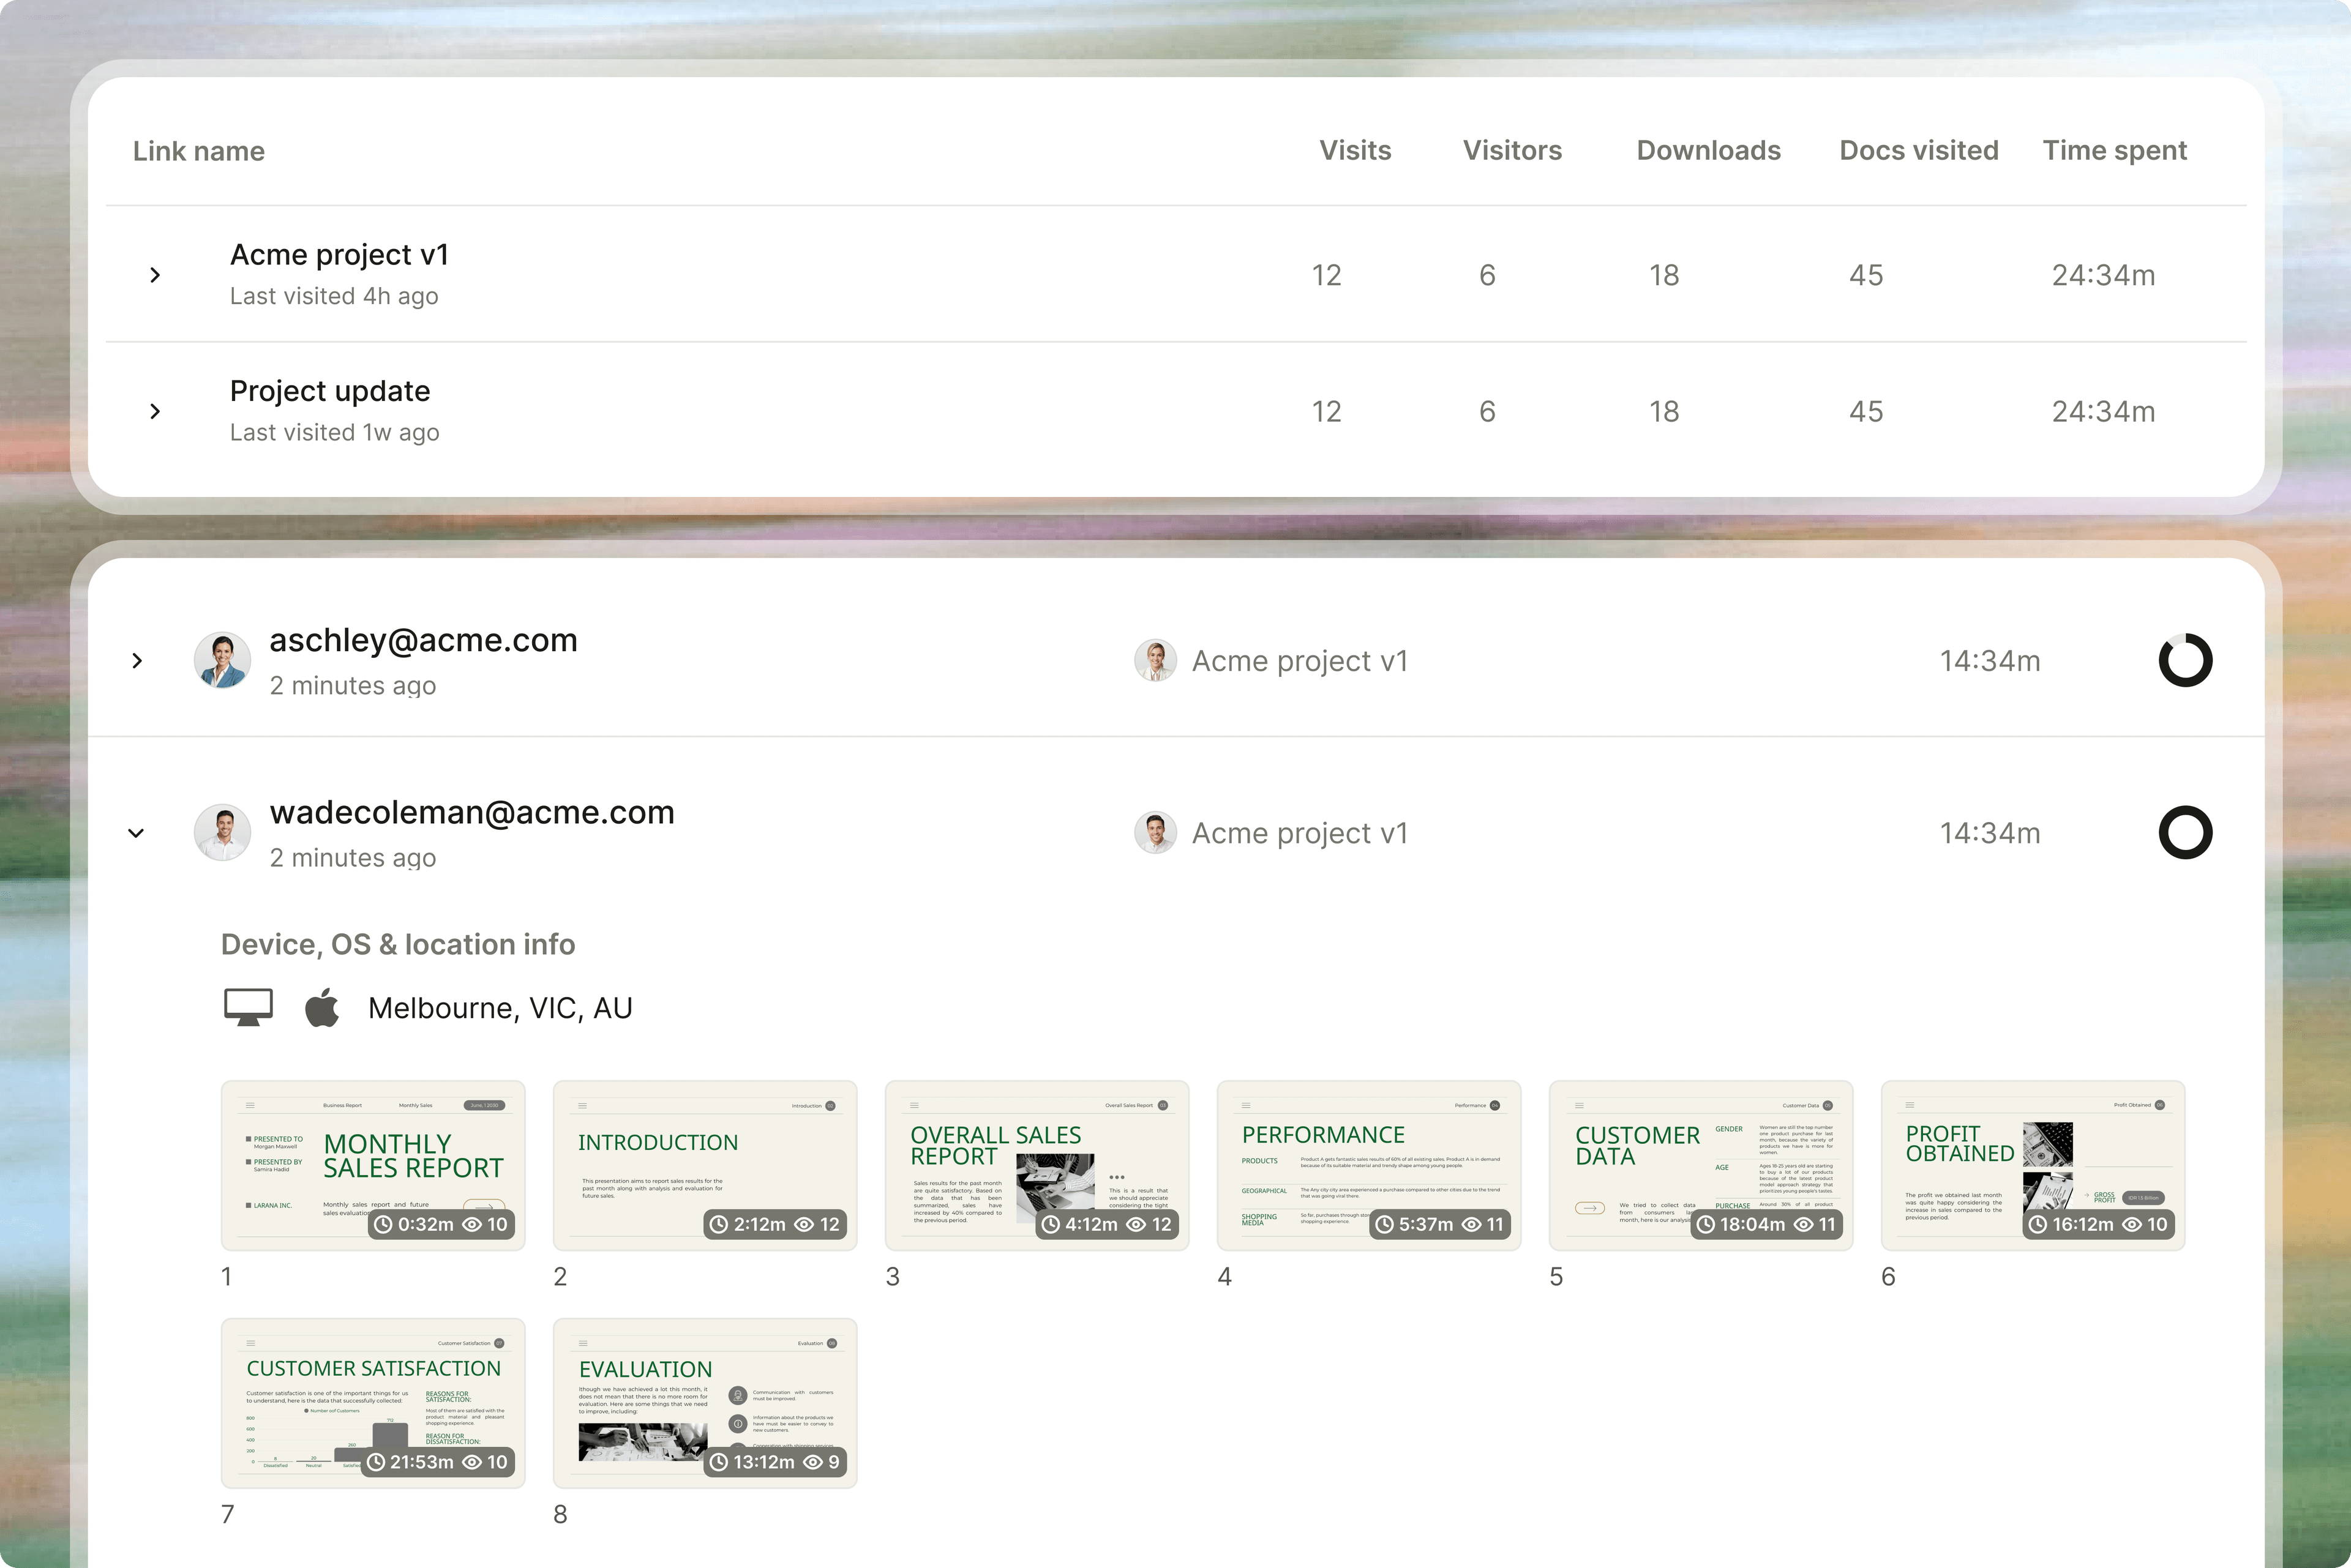2351x1568 pixels.
Task: Click the Time spent column header
Action: [x=2114, y=150]
